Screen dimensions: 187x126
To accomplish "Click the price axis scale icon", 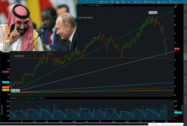I will (176, 5).
